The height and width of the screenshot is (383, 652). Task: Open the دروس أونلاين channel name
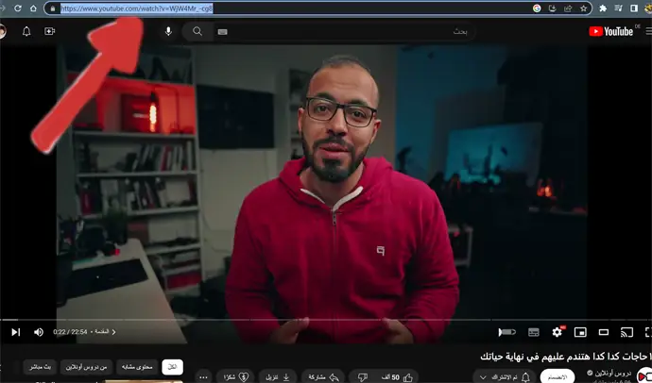pyautogui.click(x=613, y=373)
